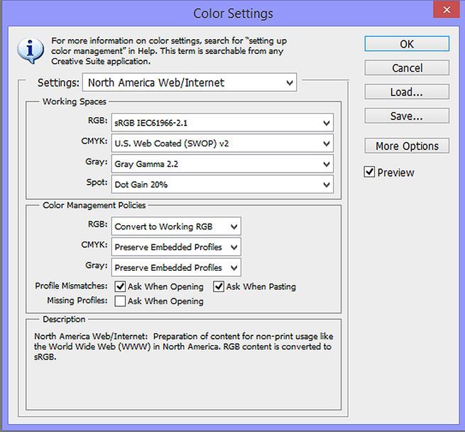The image size is (465, 432).
Task: Click the help text about color management
Action: [x=169, y=50]
